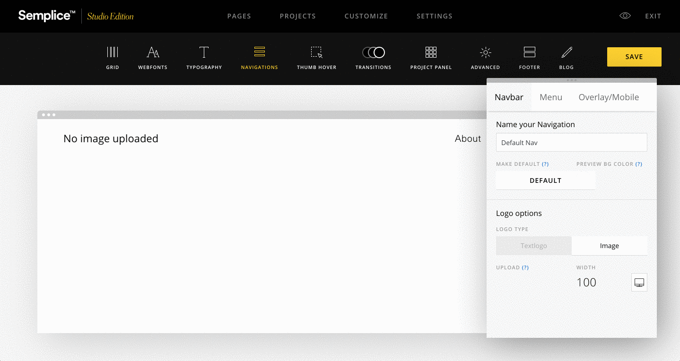The image size is (680, 361).
Task: Select the Webfonts icon
Action: tap(153, 52)
